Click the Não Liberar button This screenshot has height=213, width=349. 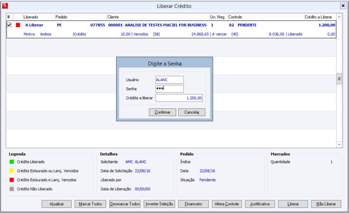click(x=326, y=204)
